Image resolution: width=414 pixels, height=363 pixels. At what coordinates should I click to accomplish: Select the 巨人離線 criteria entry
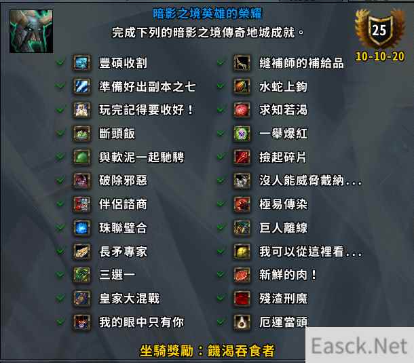tap(262, 228)
